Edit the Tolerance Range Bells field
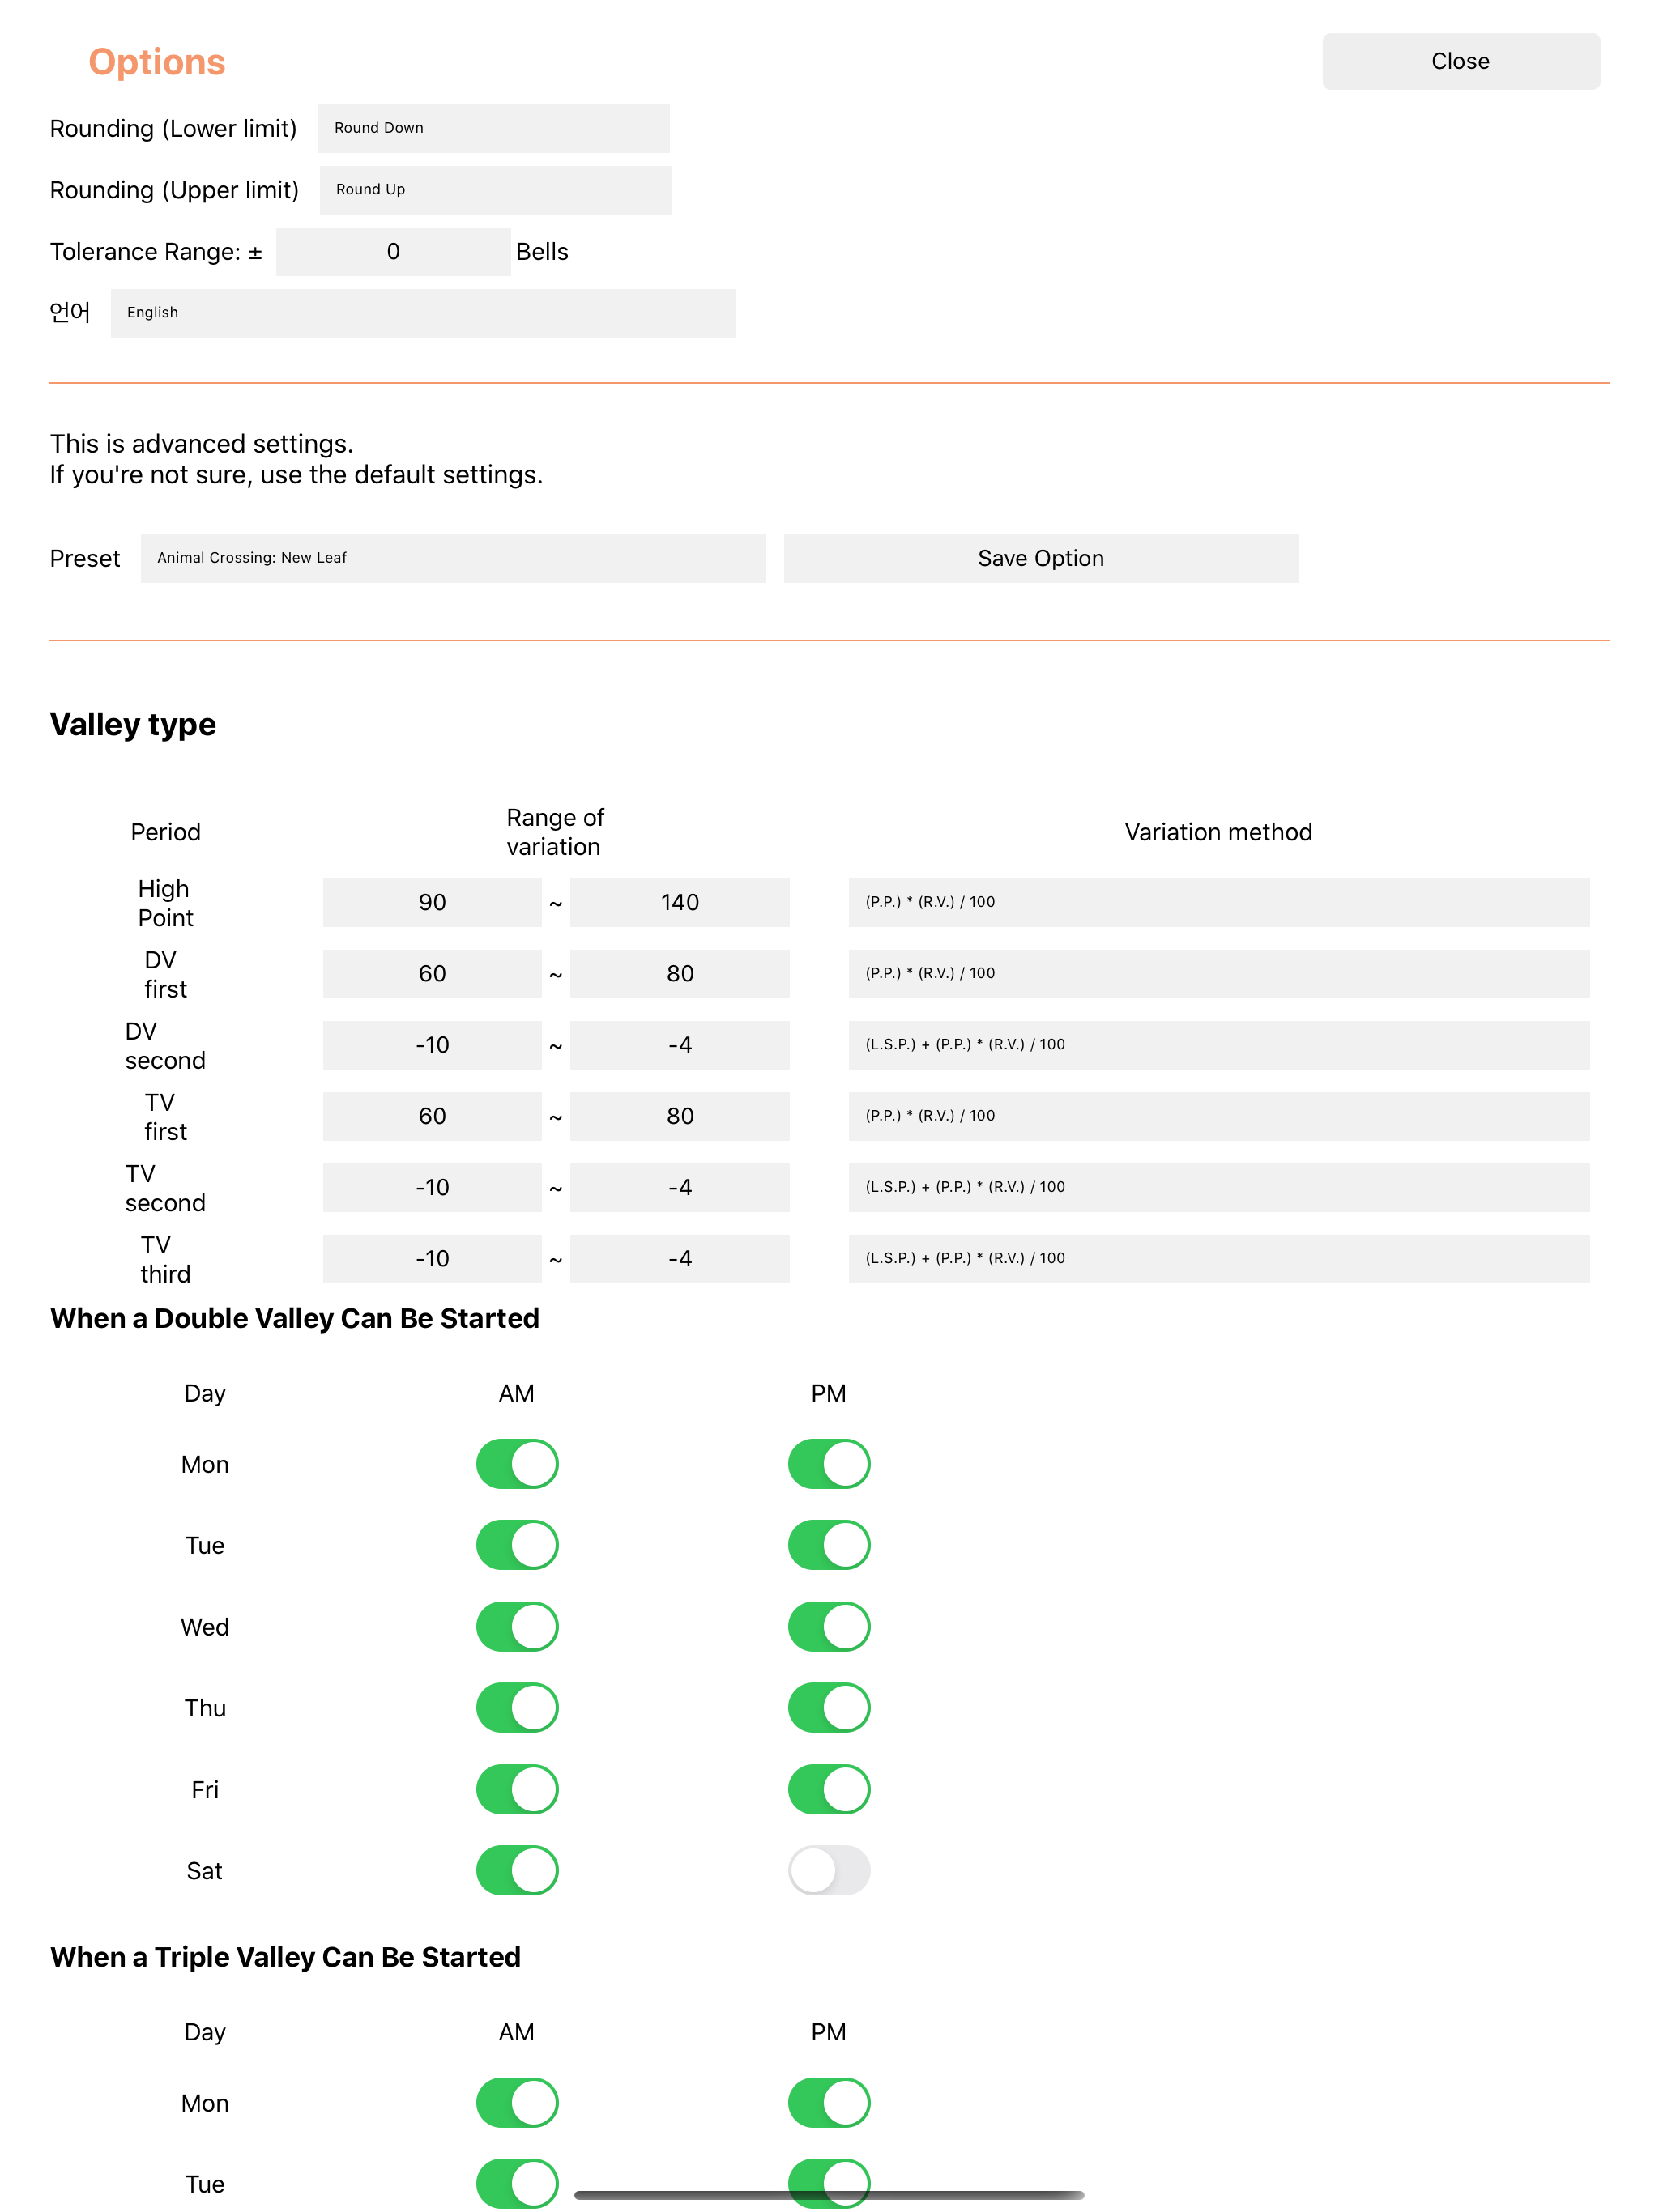This screenshot has height=2212, width=1659. click(392, 251)
